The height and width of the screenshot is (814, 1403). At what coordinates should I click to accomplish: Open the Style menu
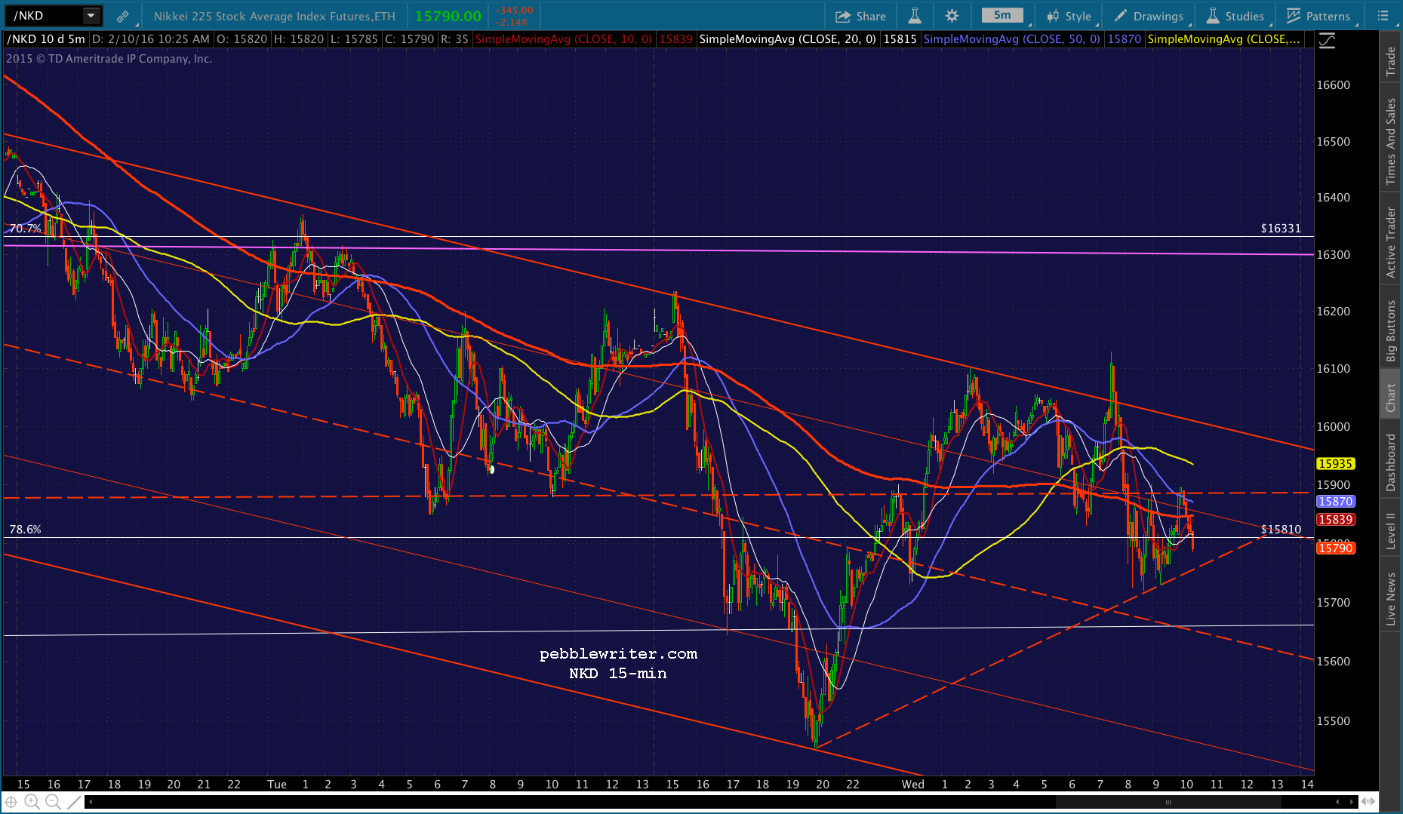point(1069,16)
